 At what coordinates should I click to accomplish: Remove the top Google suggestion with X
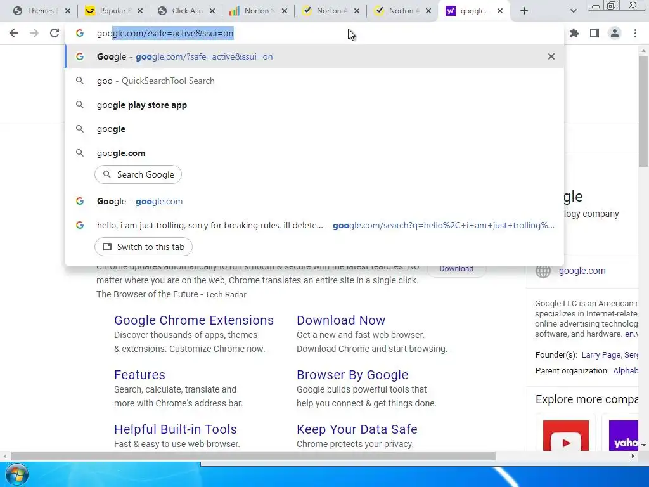551,56
